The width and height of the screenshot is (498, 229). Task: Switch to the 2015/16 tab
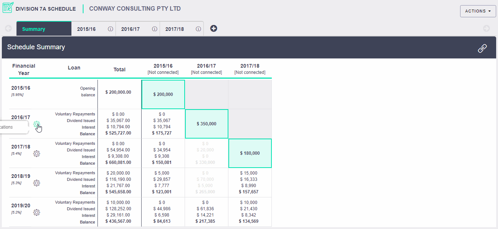(x=86, y=29)
